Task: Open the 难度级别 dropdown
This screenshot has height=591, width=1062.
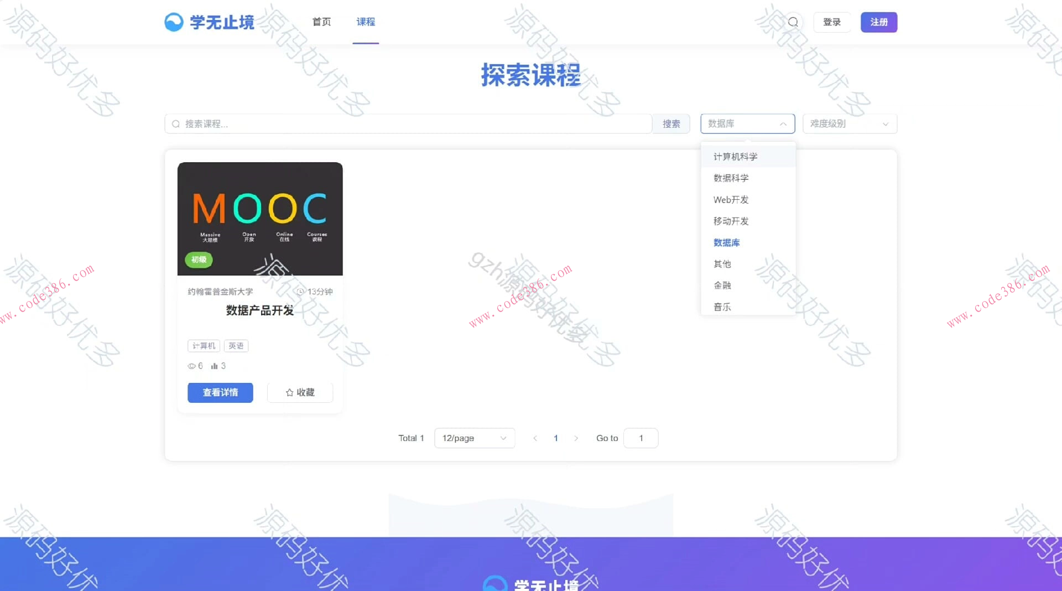Action: click(x=850, y=123)
